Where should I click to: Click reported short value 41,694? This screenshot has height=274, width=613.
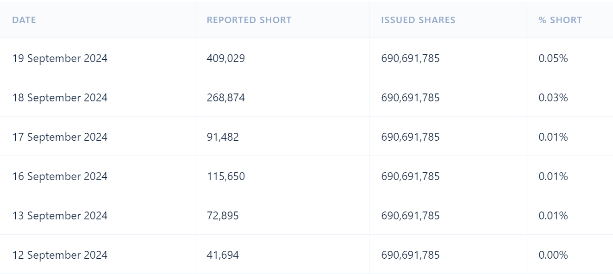pyautogui.click(x=223, y=255)
